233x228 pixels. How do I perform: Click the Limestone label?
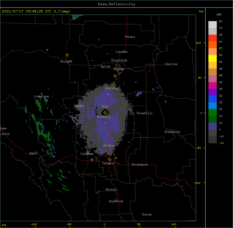41,96
